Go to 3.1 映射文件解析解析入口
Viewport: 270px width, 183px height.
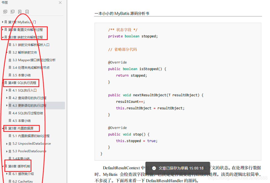point(31,45)
